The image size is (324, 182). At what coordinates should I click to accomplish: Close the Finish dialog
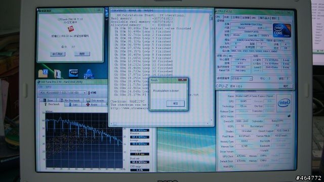point(182,80)
